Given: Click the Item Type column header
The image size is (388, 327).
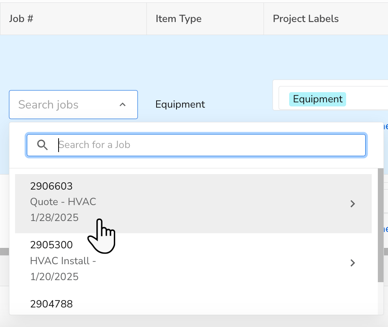Looking at the screenshot, I should coord(178,18).
